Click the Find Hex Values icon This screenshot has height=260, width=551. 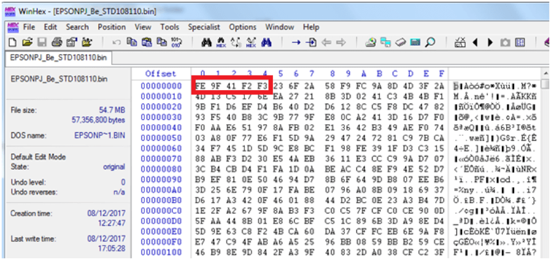tap(222, 43)
